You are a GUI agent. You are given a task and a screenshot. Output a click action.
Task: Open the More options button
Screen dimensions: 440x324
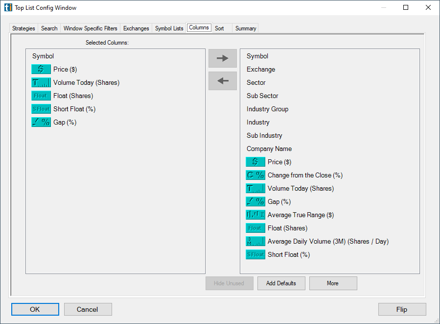point(333,283)
